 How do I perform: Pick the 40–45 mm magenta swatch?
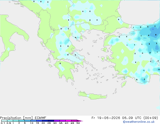[68, 121]
